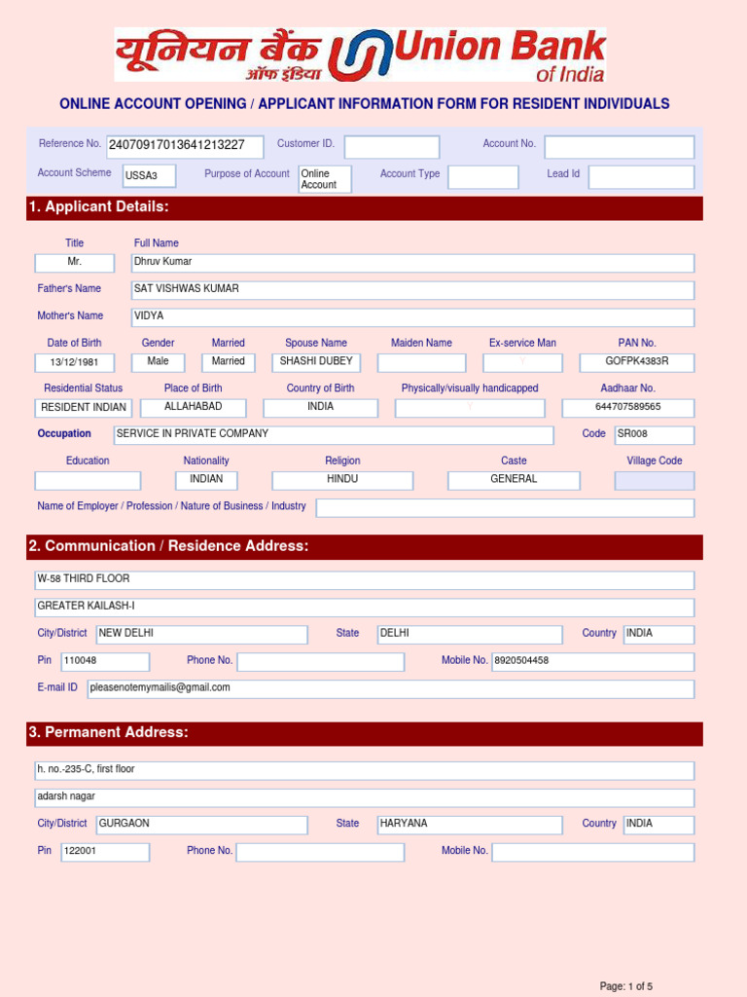Click the shaded Village Code field
747x997 pixels.
(x=655, y=480)
